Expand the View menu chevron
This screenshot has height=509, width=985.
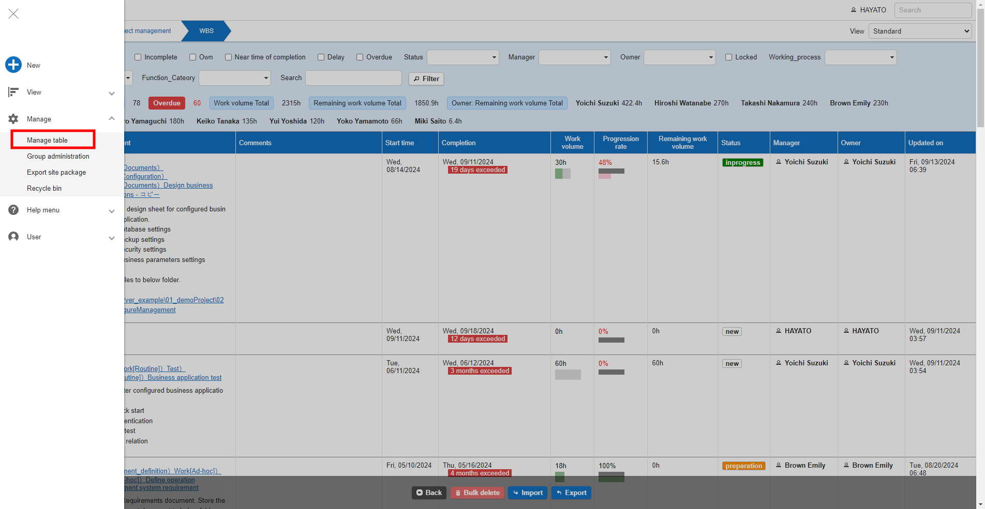111,93
